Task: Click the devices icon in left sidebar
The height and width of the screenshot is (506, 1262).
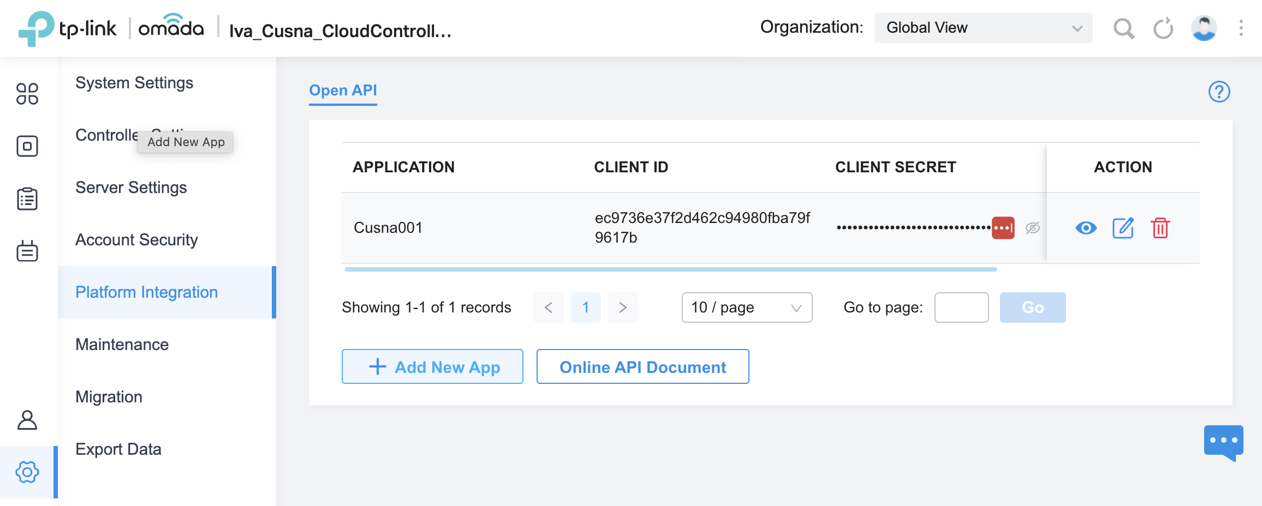Action: pyautogui.click(x=27, y=146)
